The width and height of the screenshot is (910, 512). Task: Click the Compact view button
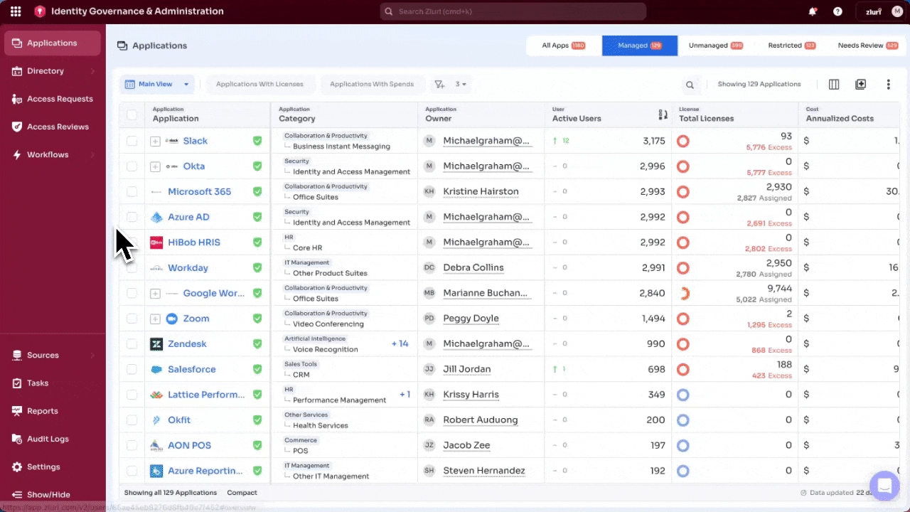242,493
